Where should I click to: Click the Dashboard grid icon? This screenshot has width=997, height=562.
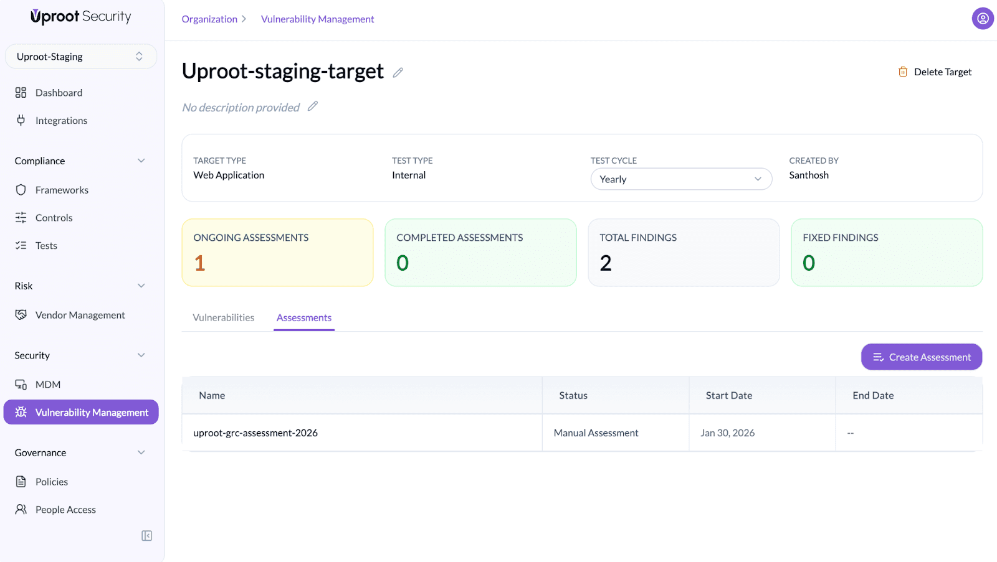pyautogui.click(x=21, y=93)
